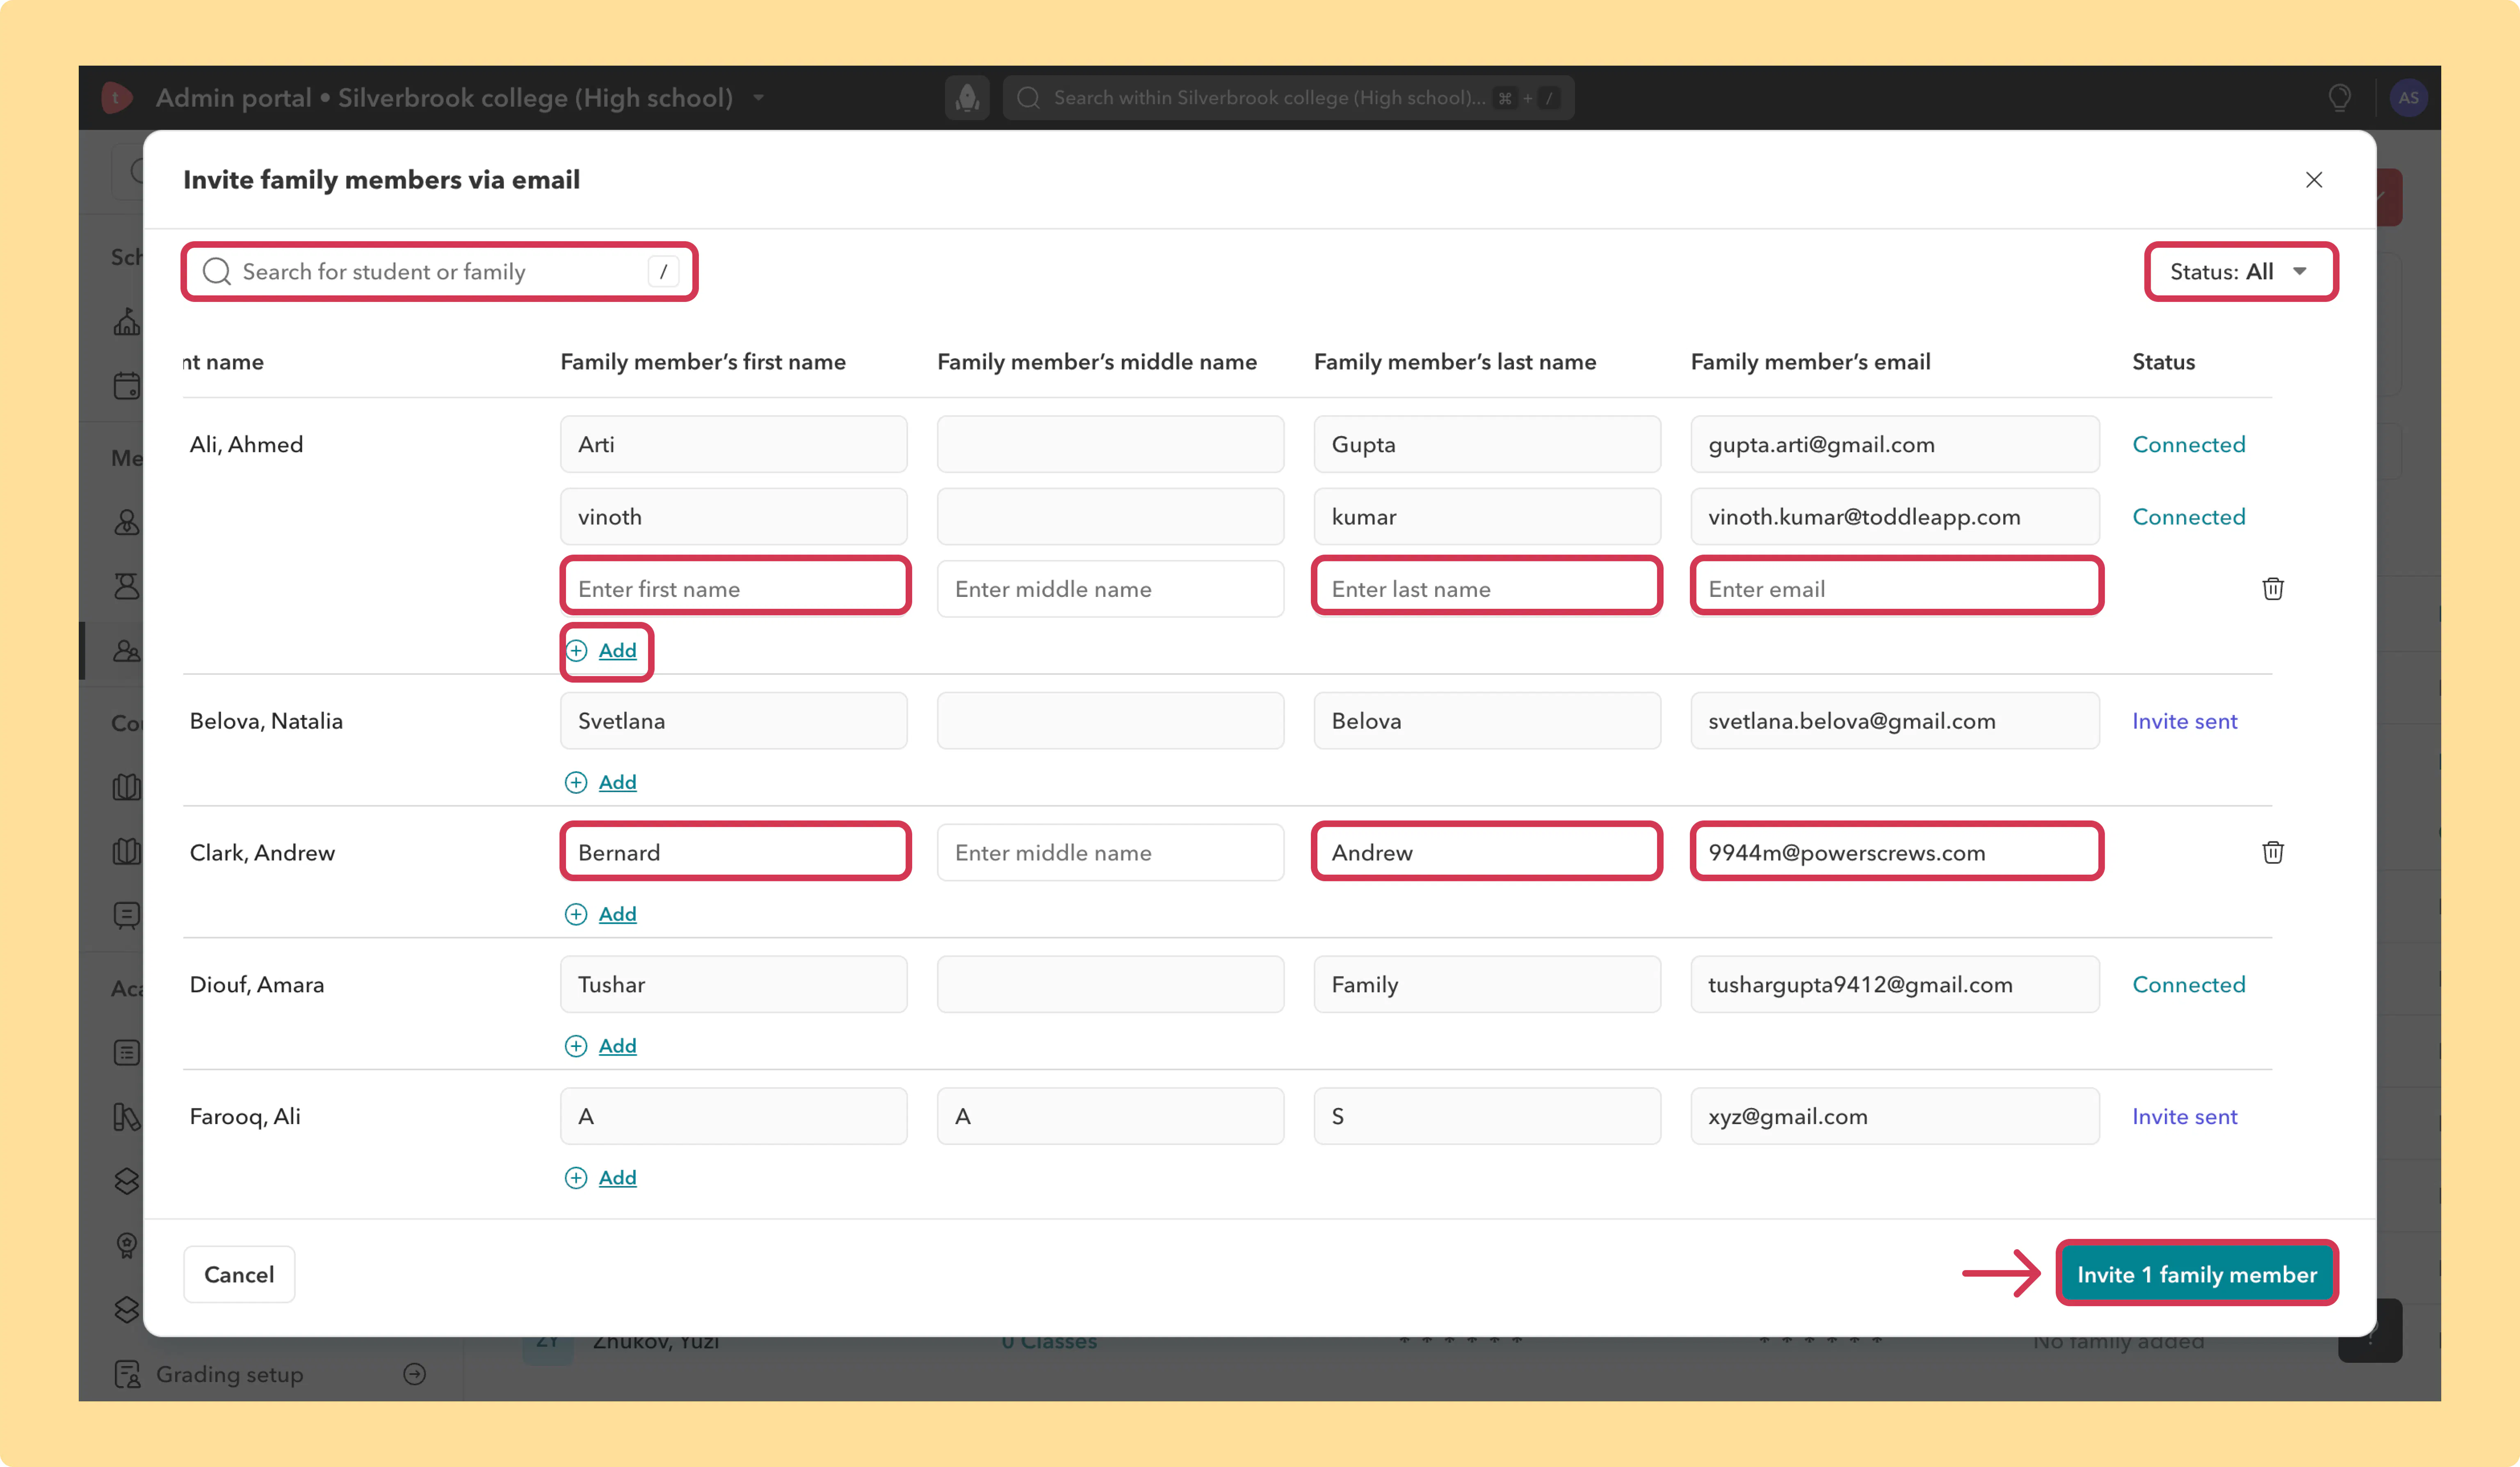Click the Cancel button
The height and width of the screenshot is (1467, 2520).
coord(239,1275)
